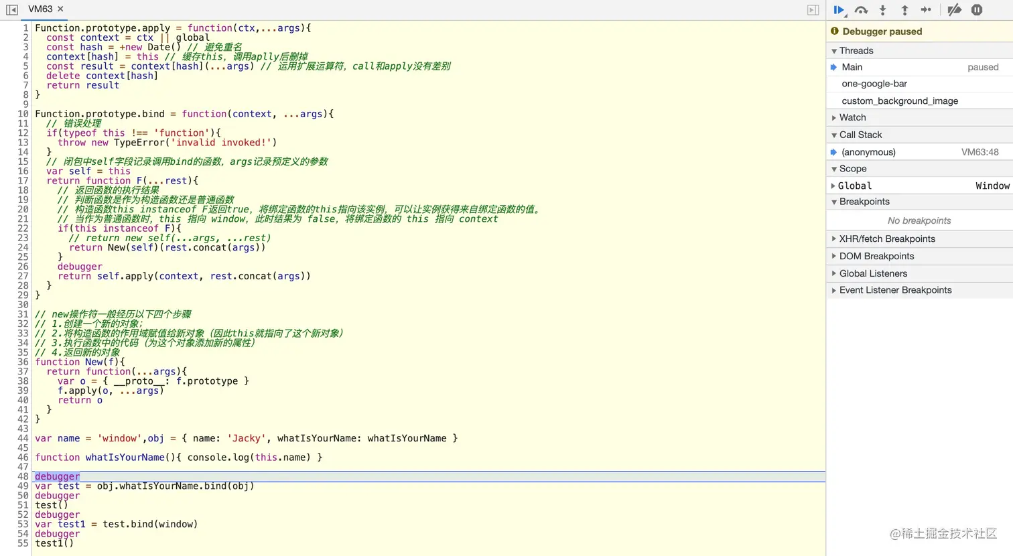Hide the debugger sidebar panel
Viewport: 1013px width, 556px height.
pos(813,9)
